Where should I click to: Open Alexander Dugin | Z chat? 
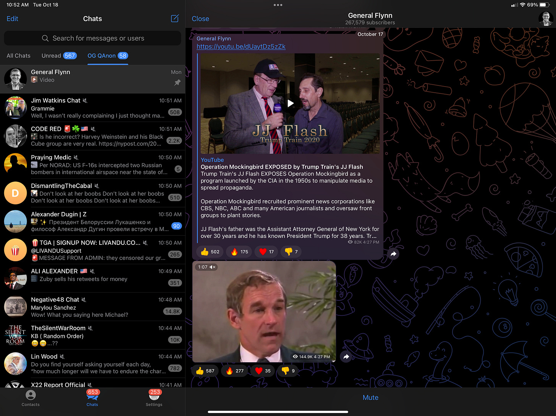tap(92, 222)
